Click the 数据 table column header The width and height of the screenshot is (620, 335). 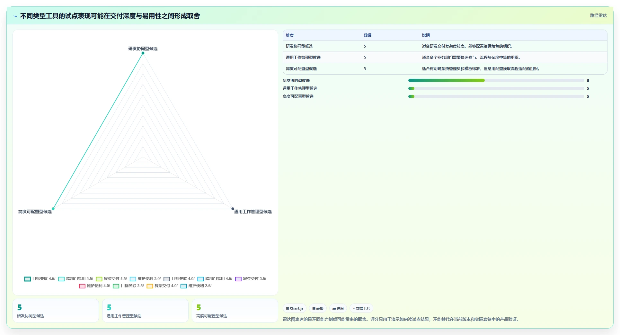(x=368, y=35)
